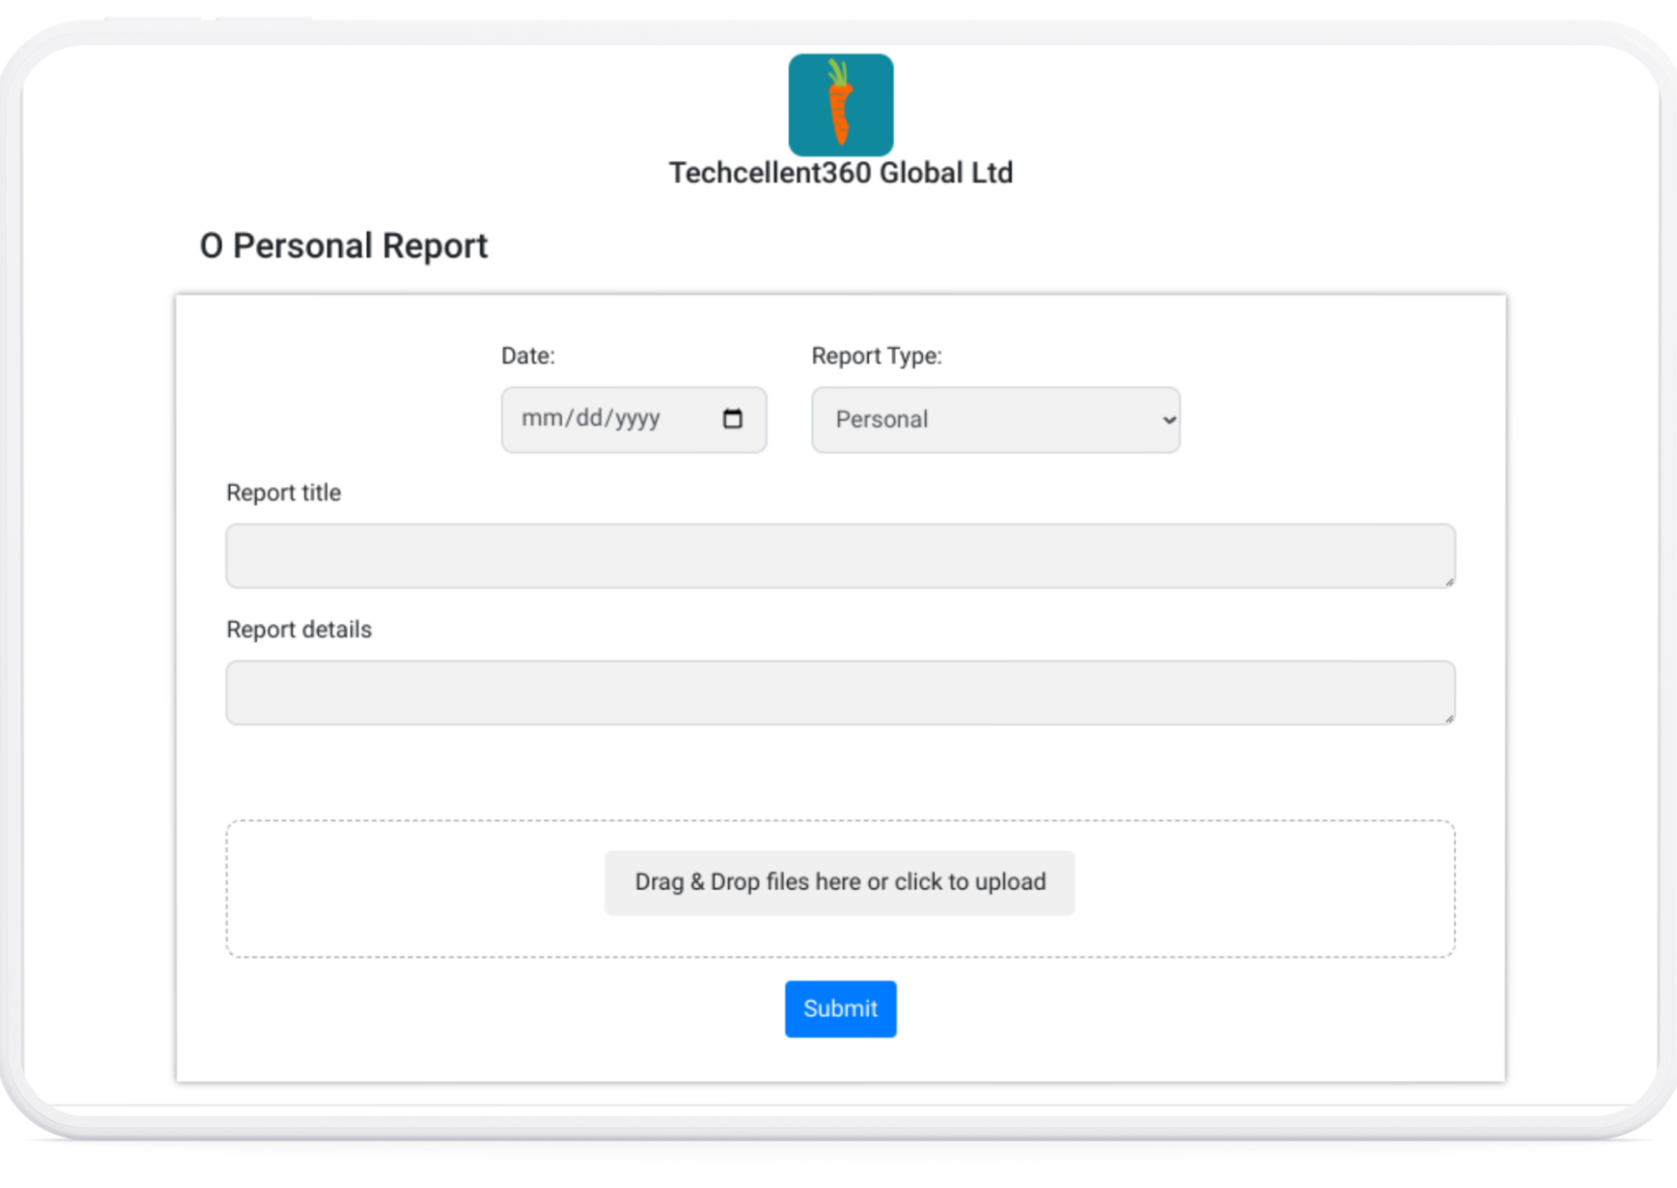1677x1188 pixels.
Task: Focus the Report details text area
Action: pos(838,693)
